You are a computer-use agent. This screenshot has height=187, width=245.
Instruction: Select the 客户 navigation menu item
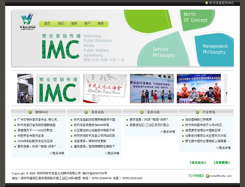(88, 23)
